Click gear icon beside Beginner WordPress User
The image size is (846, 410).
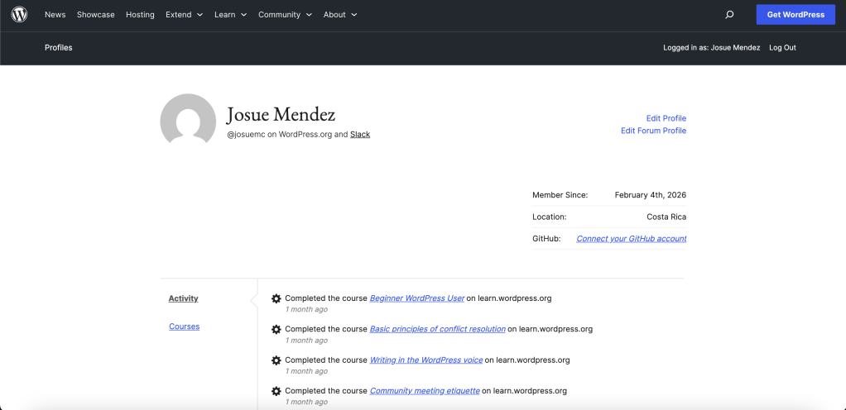(276, 298)
